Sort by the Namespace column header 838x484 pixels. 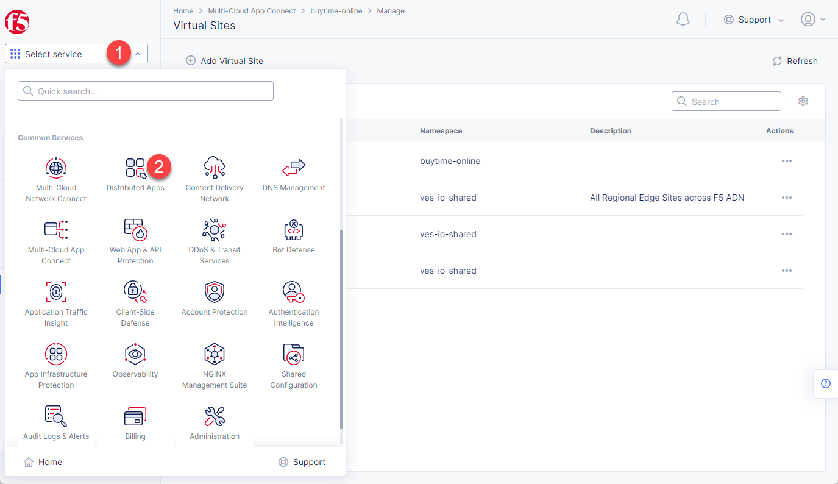pos(441,130)
